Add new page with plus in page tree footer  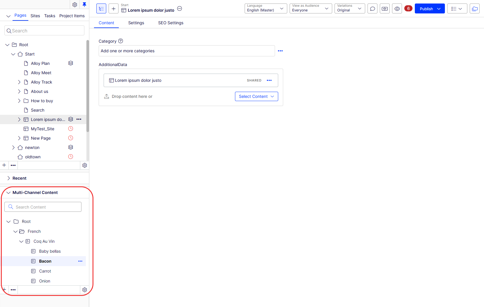click(4, 165)
